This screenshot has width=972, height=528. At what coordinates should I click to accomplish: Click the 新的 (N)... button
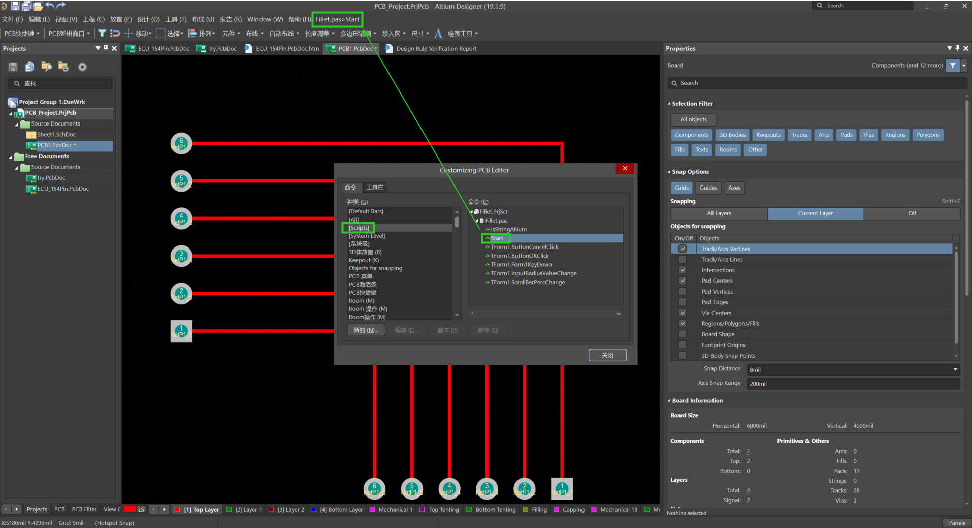point(366,330)
